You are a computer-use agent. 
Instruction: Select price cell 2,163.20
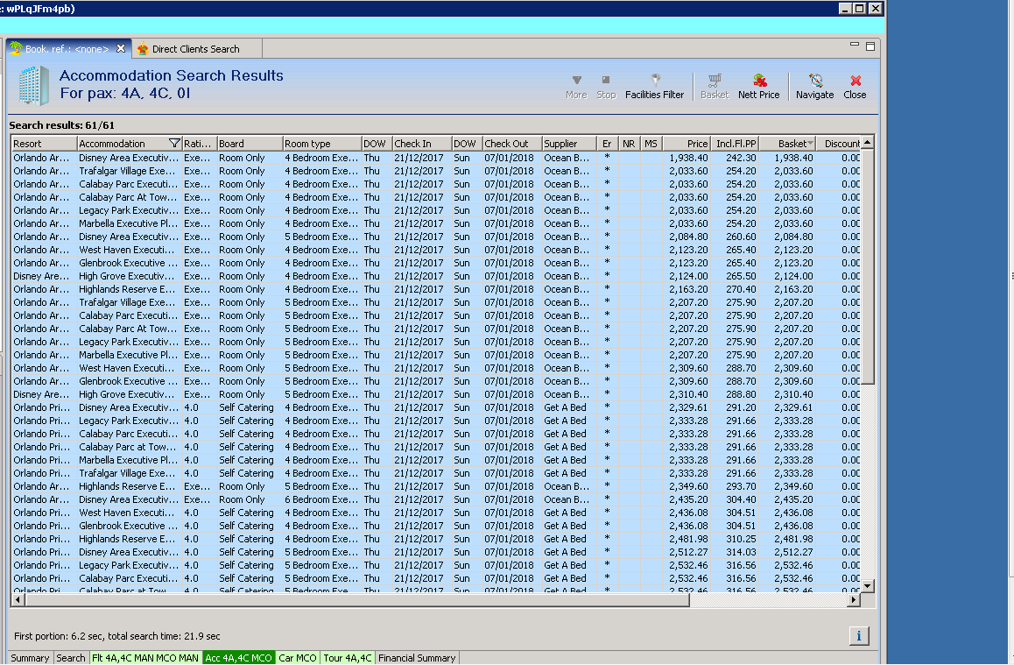pos(687,289)
